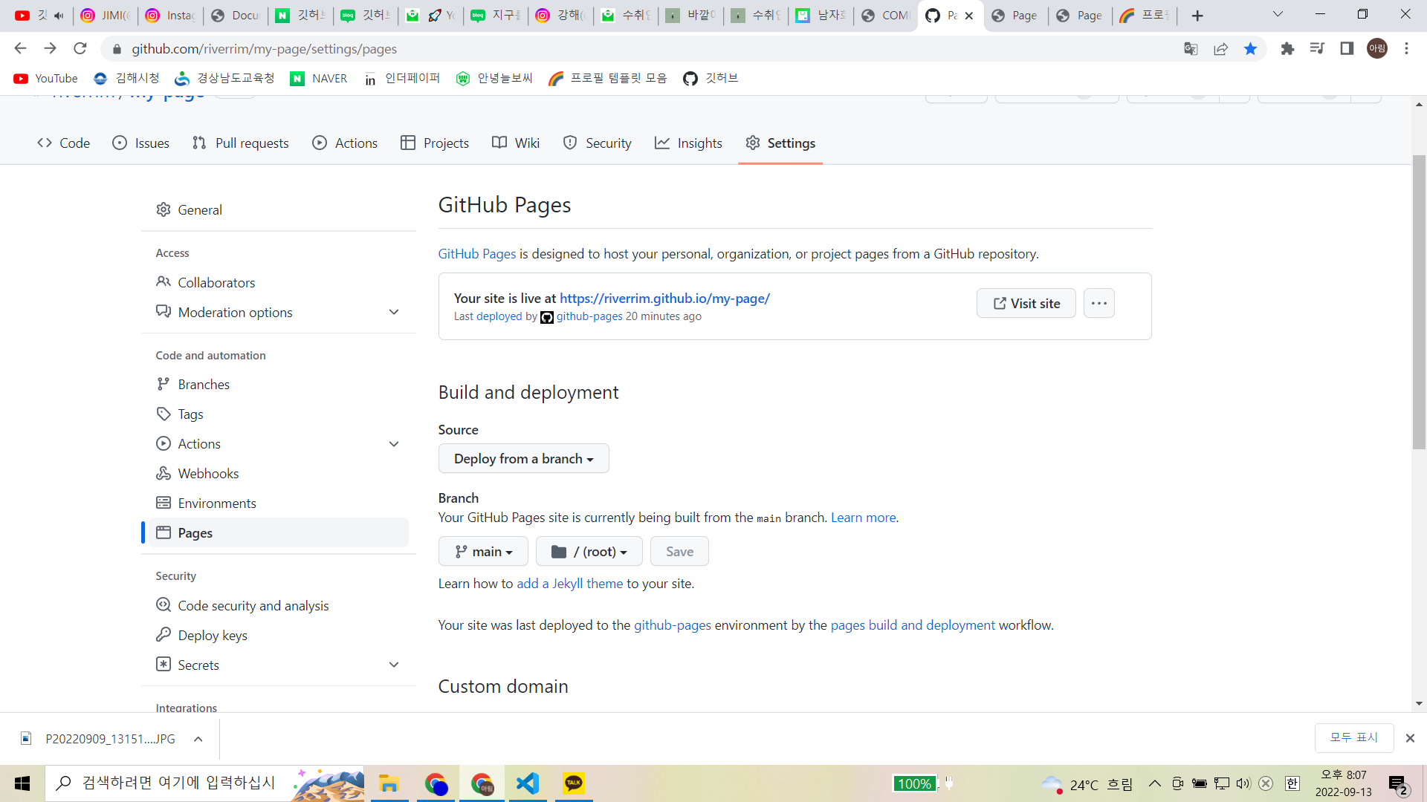Open the NAVER bookmark
This screenshot has height=802, width=1427.
coord(319,78)
